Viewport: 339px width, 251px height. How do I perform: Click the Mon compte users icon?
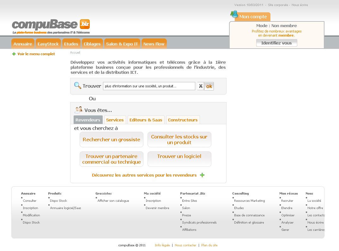(x=234, y=14)
